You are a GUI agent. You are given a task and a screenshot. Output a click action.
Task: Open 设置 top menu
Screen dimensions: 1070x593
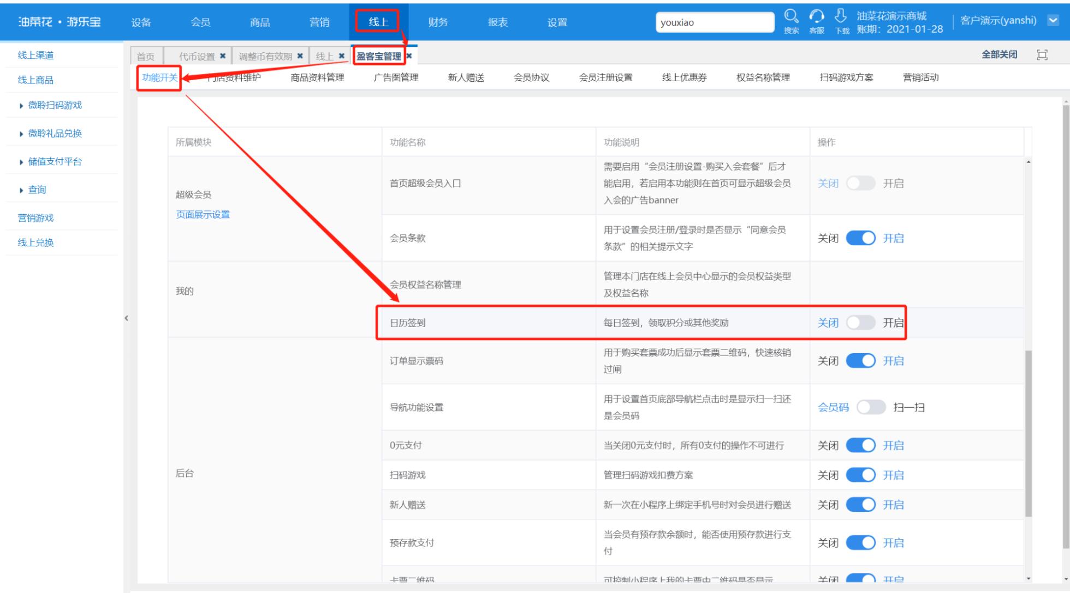click(557, 22)
